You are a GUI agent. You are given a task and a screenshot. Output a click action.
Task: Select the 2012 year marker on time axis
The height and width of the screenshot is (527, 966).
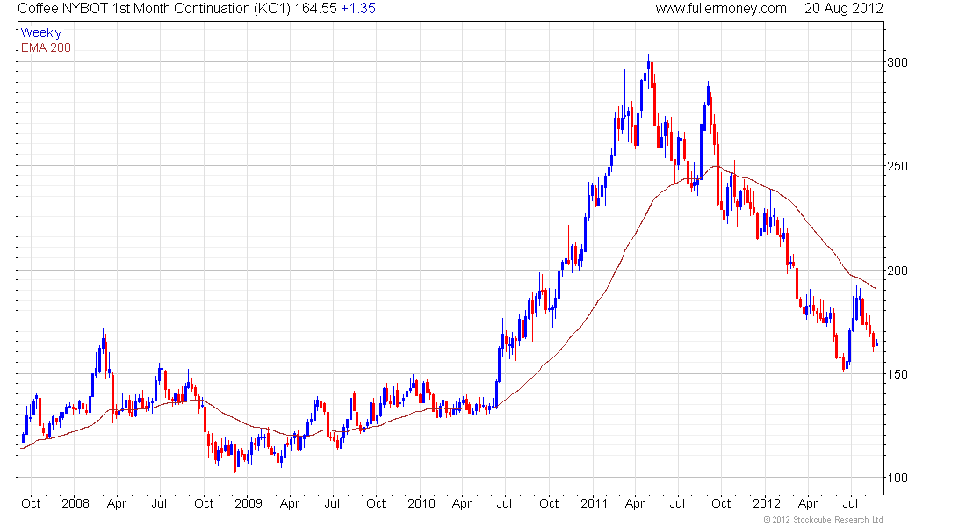[x=767, y=504]
